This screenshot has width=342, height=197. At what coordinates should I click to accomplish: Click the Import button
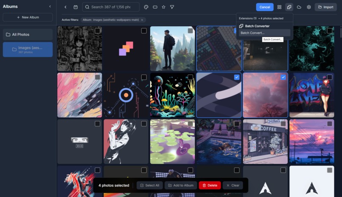pos(325,7)
